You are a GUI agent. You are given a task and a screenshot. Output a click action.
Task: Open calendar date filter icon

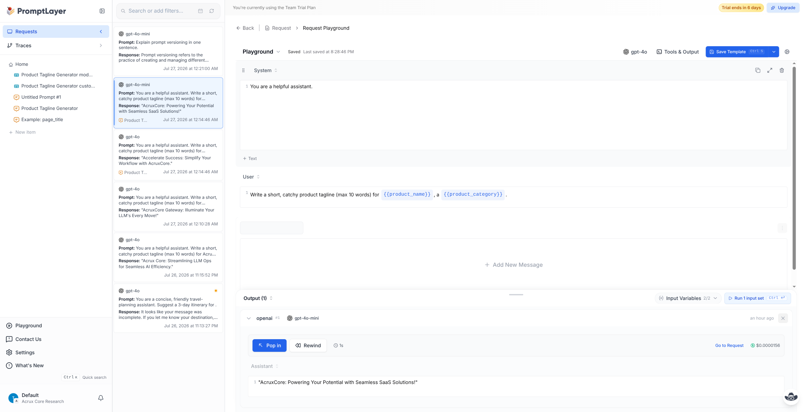(x=201, y=11)
